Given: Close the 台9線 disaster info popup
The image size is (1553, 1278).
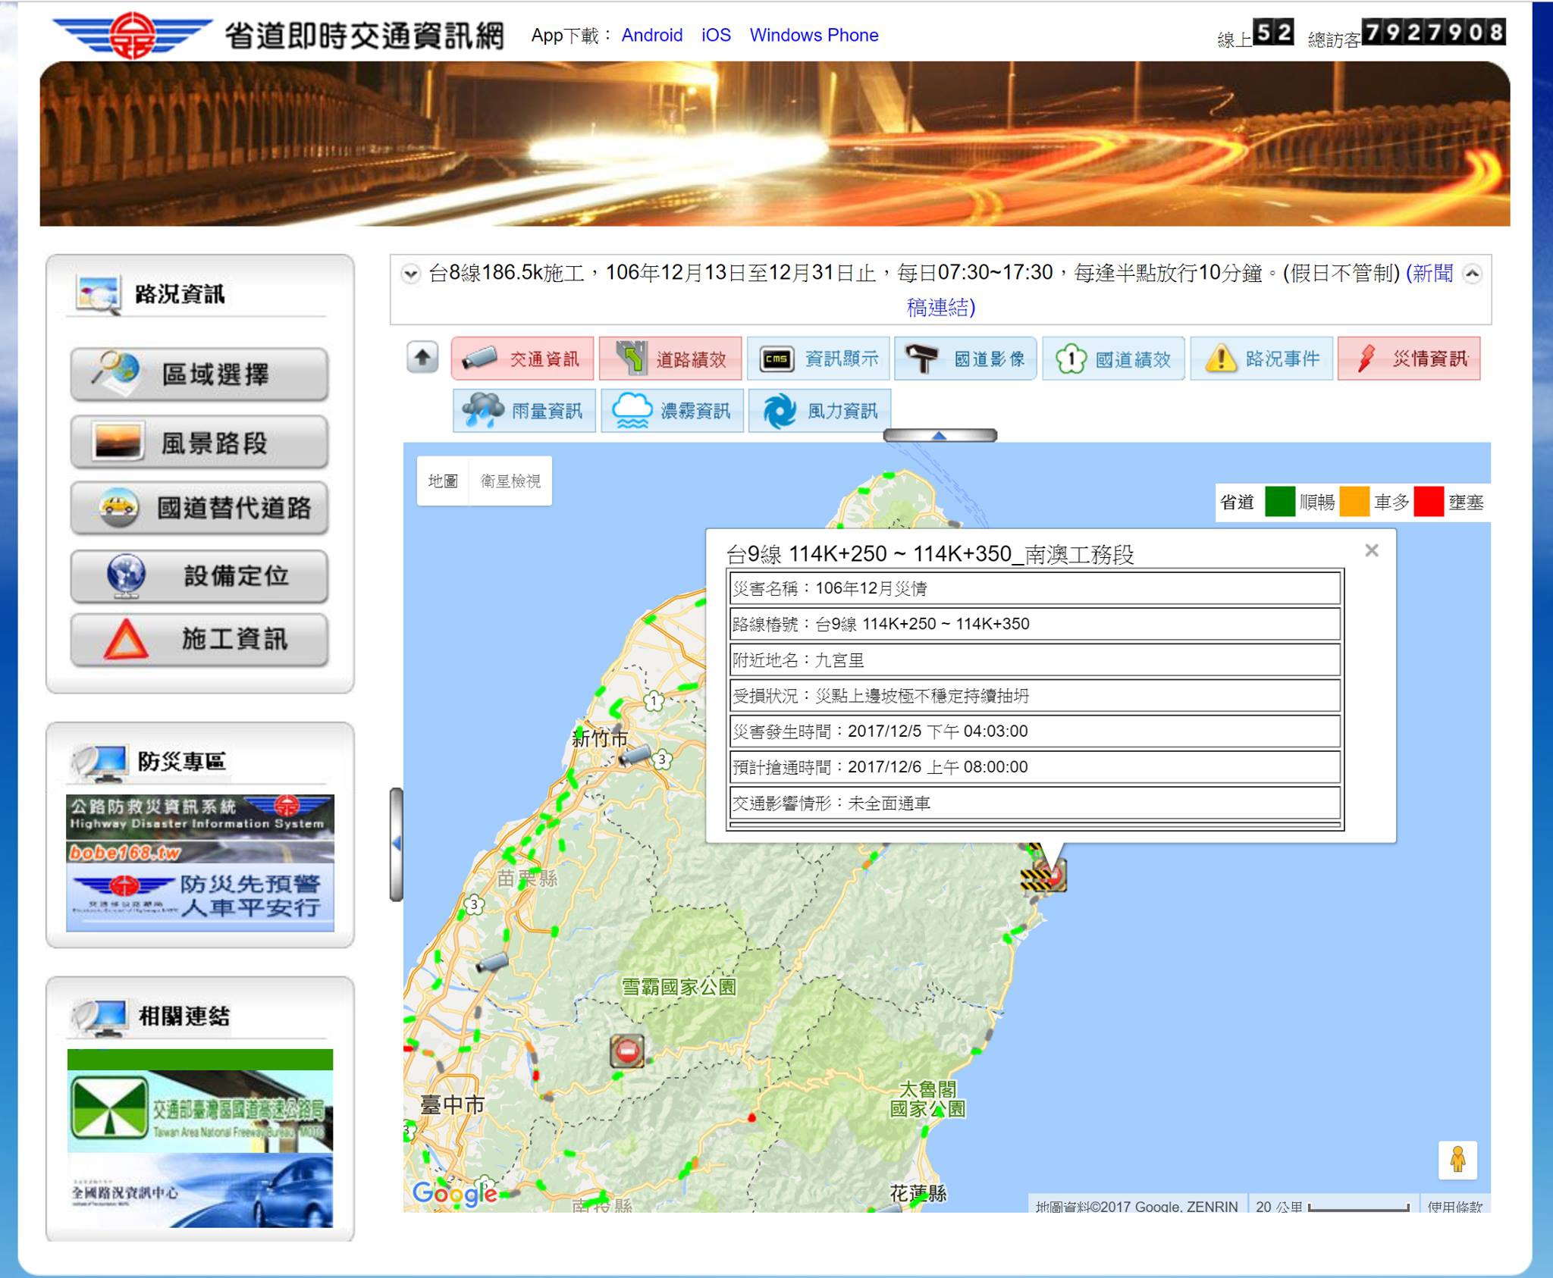Looking at the screenshot, I should tap(1371, 550).
